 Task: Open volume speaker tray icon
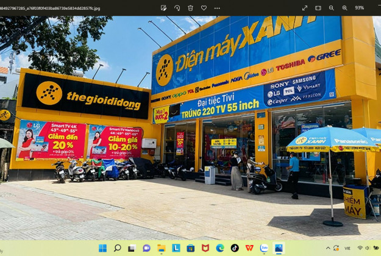[x=367, y=248]
